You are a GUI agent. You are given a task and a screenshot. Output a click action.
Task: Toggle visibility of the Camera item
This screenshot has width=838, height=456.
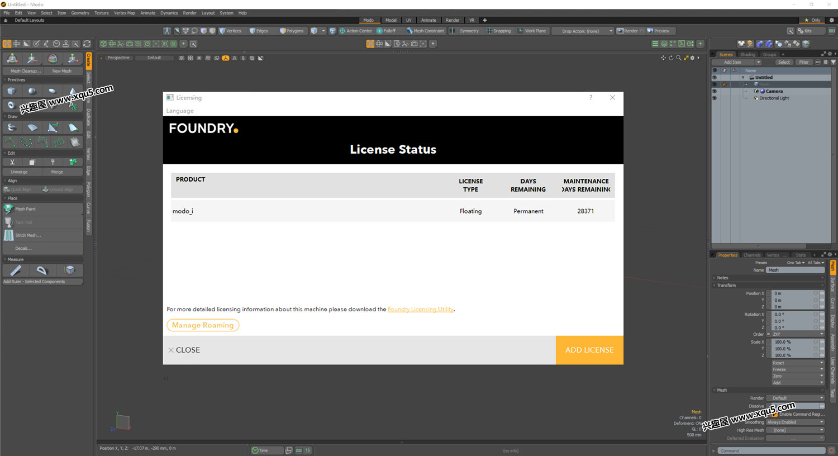tap(715, 91)
